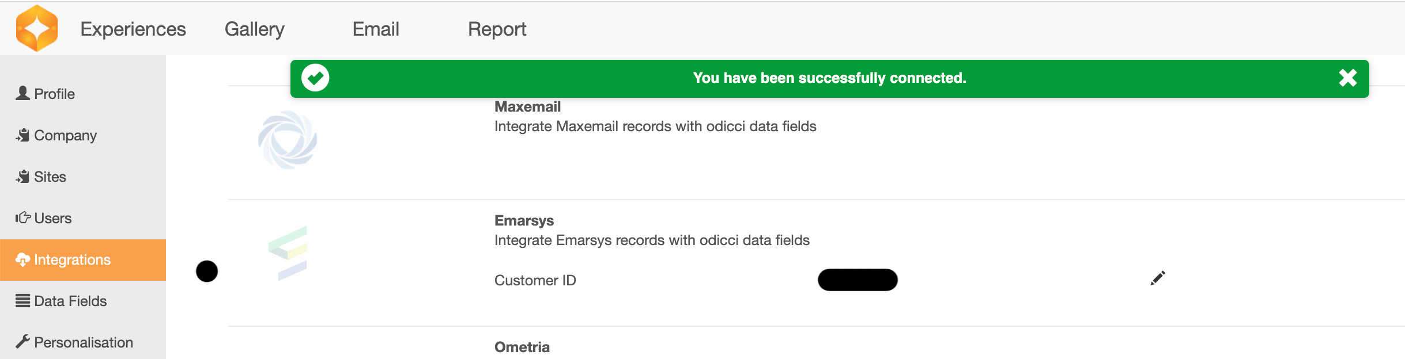The height and width of the screenshot is (359, 1405).
Task: Open Personalisation wrench icon
Action: [22, 342]
